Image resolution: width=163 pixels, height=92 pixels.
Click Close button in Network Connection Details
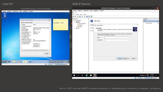click(47, 53)
